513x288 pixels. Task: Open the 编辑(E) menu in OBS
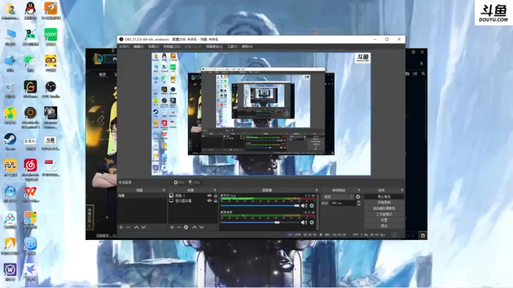[139, 47]
